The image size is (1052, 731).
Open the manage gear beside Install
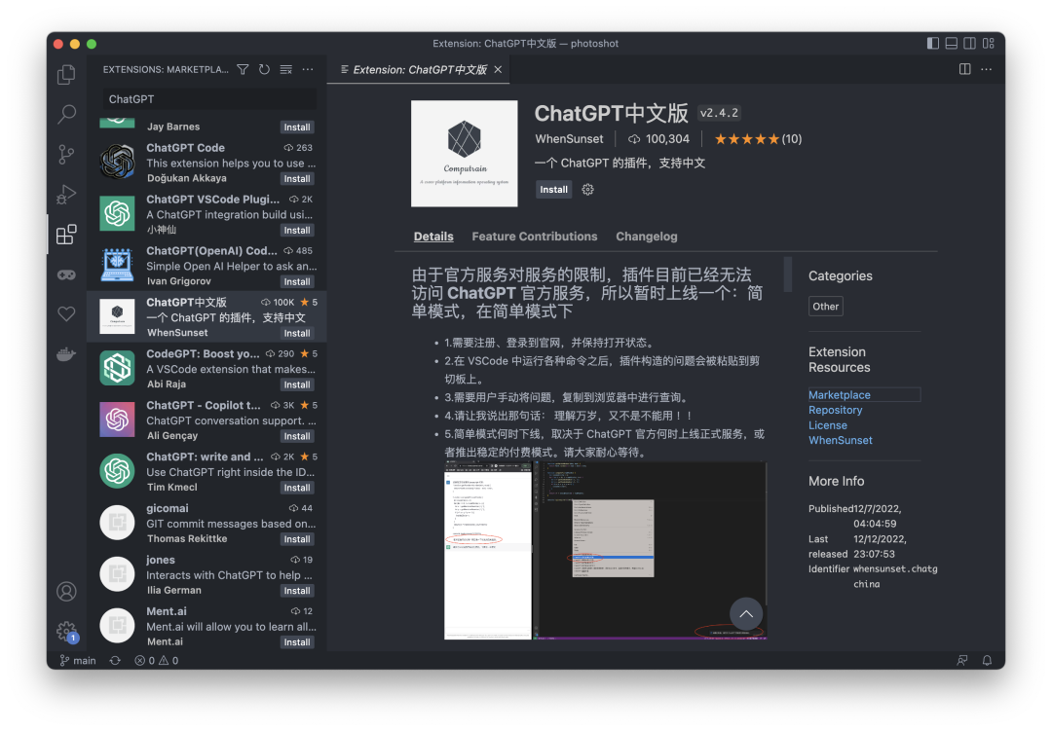(x=587, y=190)
